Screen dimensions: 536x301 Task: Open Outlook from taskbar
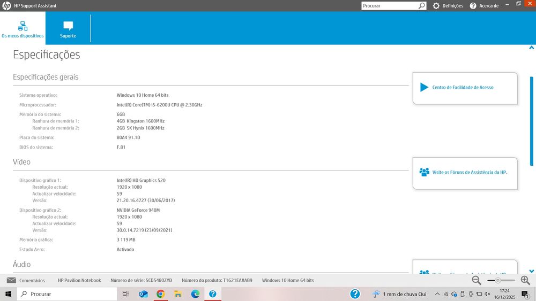[x=143, y=294]
